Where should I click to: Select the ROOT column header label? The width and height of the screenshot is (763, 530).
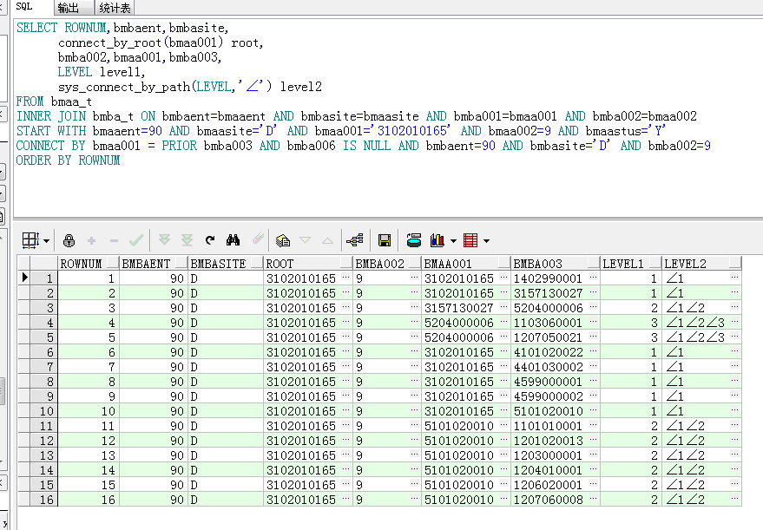pyautogui.click(x=280, y=264)
